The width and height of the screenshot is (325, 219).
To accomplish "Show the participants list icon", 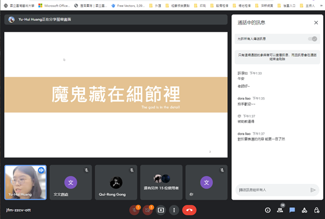I will (280, 210).
